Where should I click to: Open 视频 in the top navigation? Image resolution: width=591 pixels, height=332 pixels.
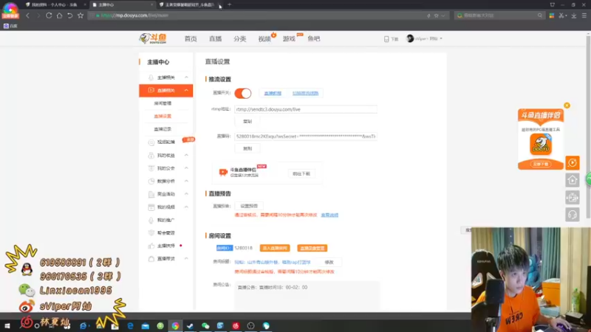(264, 39)
